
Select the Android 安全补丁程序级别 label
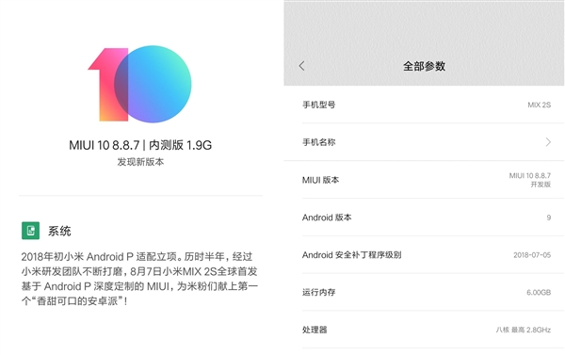click(351, 255)
